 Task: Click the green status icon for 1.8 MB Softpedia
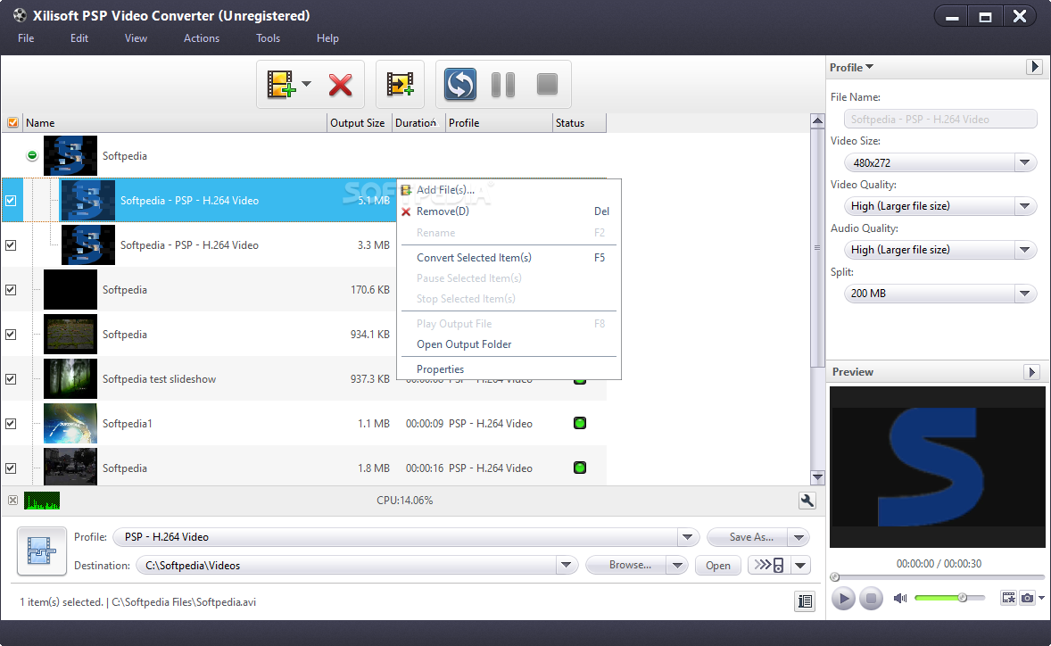[580, 468]
